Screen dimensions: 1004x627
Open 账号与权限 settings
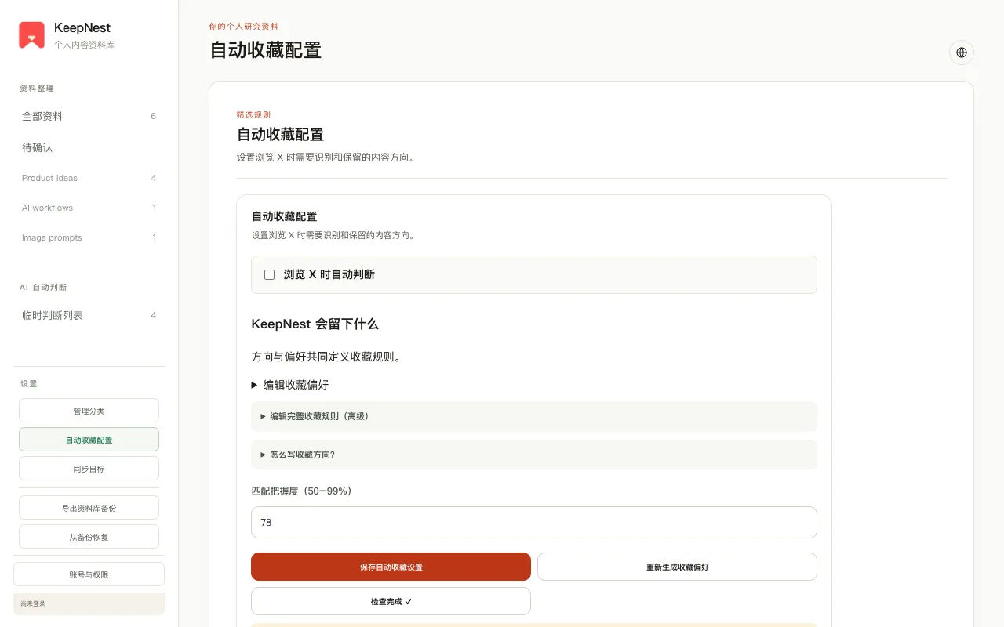pyautogui.click(x=89, y=574)
